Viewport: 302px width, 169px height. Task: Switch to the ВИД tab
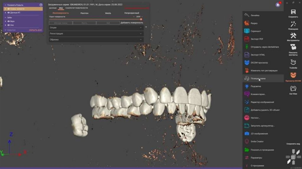click(x=61, y=8)
